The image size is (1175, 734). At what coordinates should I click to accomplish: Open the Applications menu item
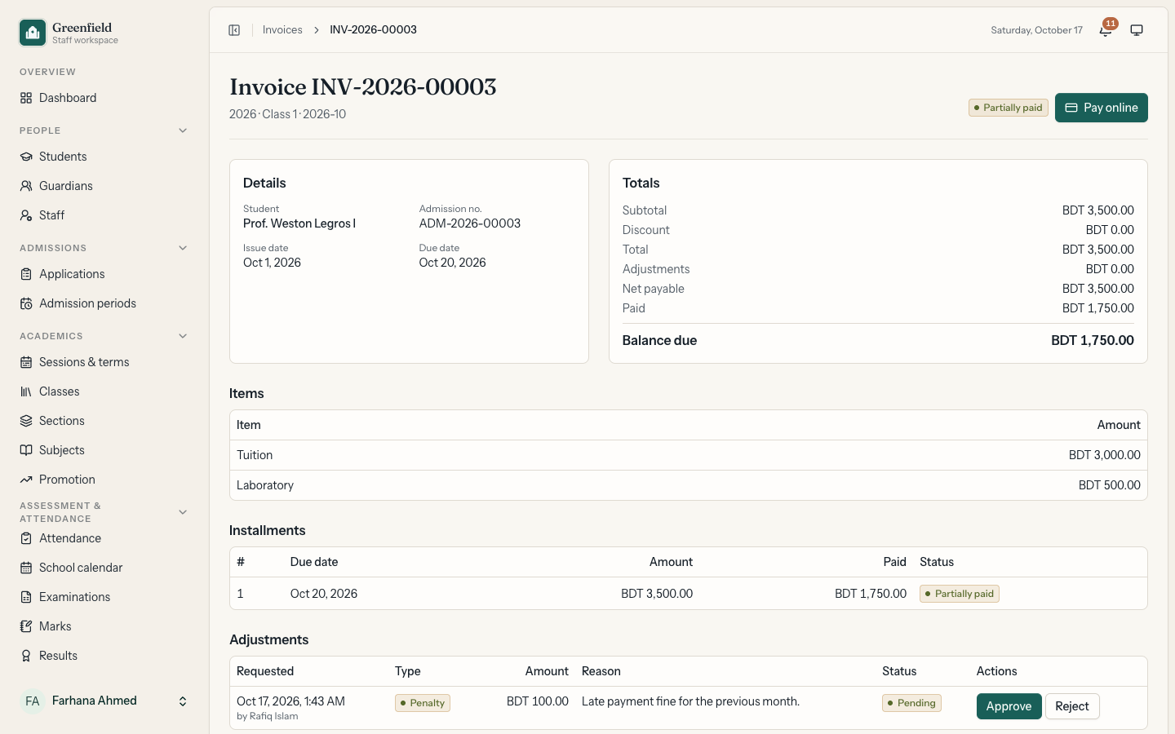tap(104, 274)
